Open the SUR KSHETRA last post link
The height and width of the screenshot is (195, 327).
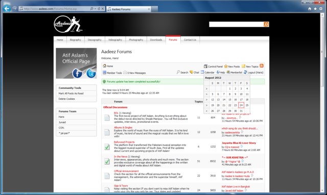(x=235, y=157)
